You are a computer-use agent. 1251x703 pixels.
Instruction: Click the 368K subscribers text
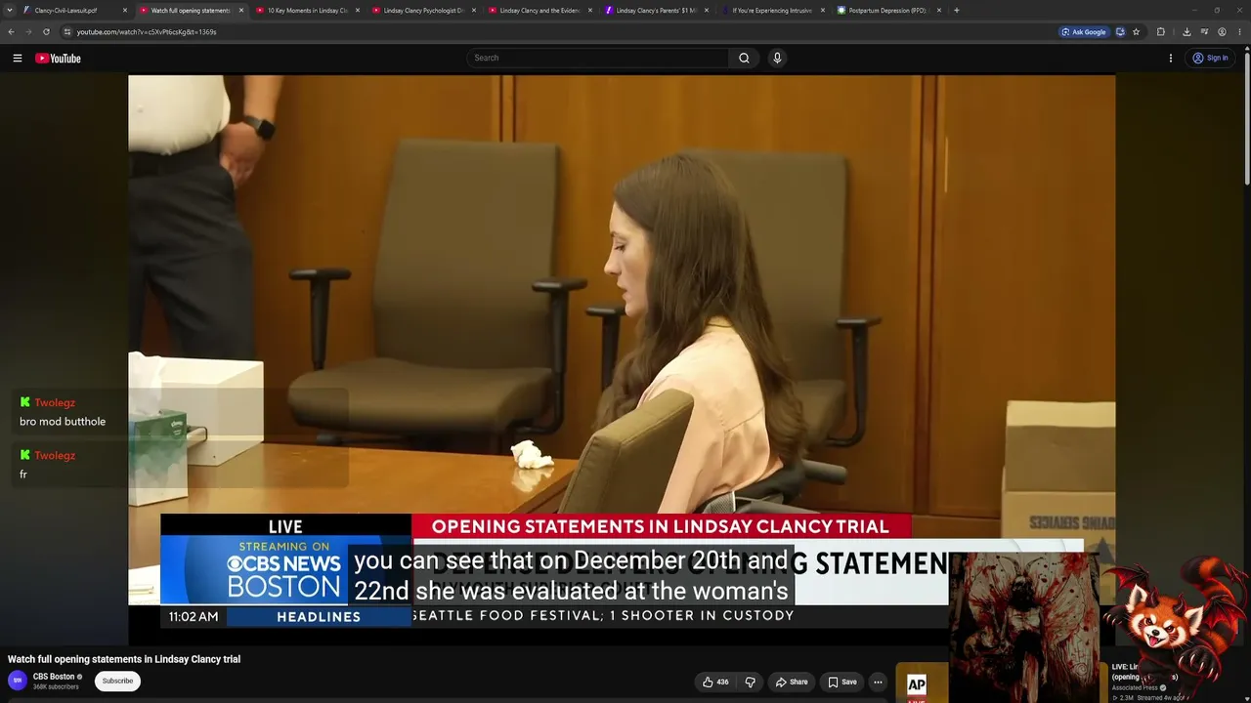(56, 687)
